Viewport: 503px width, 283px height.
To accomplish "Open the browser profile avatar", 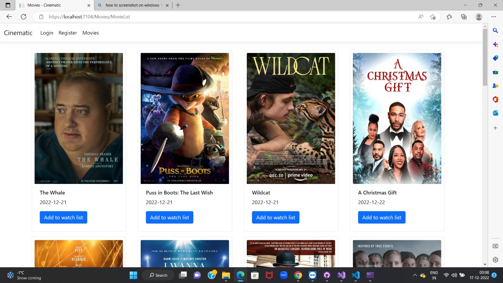I will (x=479, y=17).
